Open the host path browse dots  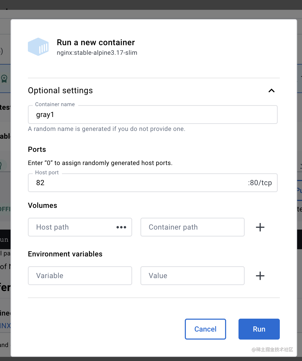(x=121, y=227)
